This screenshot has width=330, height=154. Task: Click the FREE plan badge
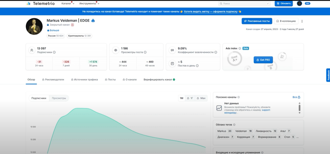click(x=308, y=3)
